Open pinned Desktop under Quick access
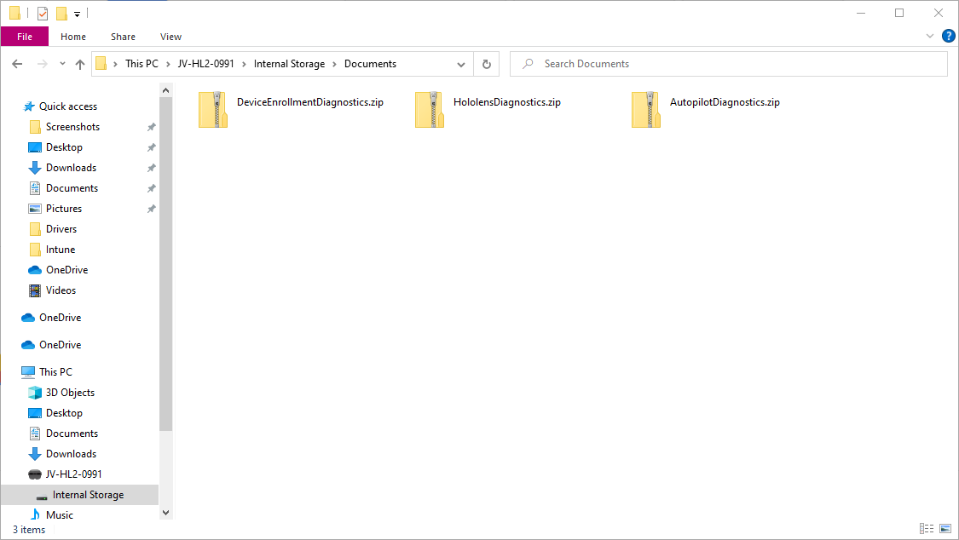Viewport: 959px width, 540px height. point(64,147)
